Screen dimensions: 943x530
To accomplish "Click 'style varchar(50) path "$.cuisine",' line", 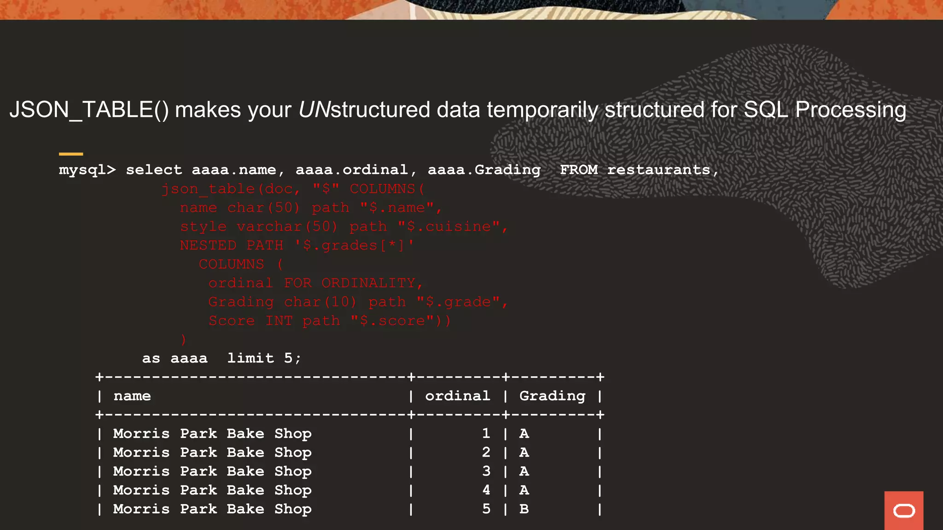I will coord(344,226).
